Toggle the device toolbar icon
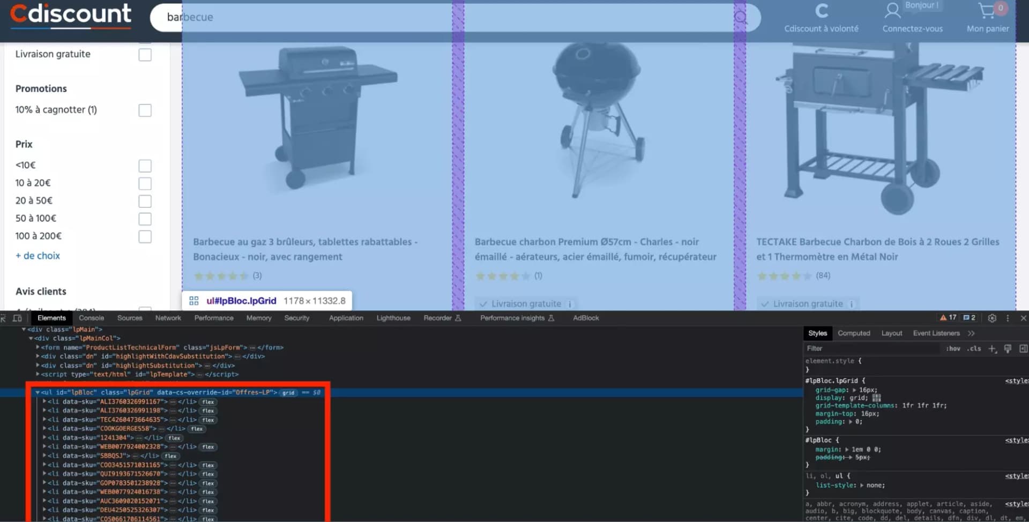This screenshot has height=522, width=1029. click(x=17, y=318)
